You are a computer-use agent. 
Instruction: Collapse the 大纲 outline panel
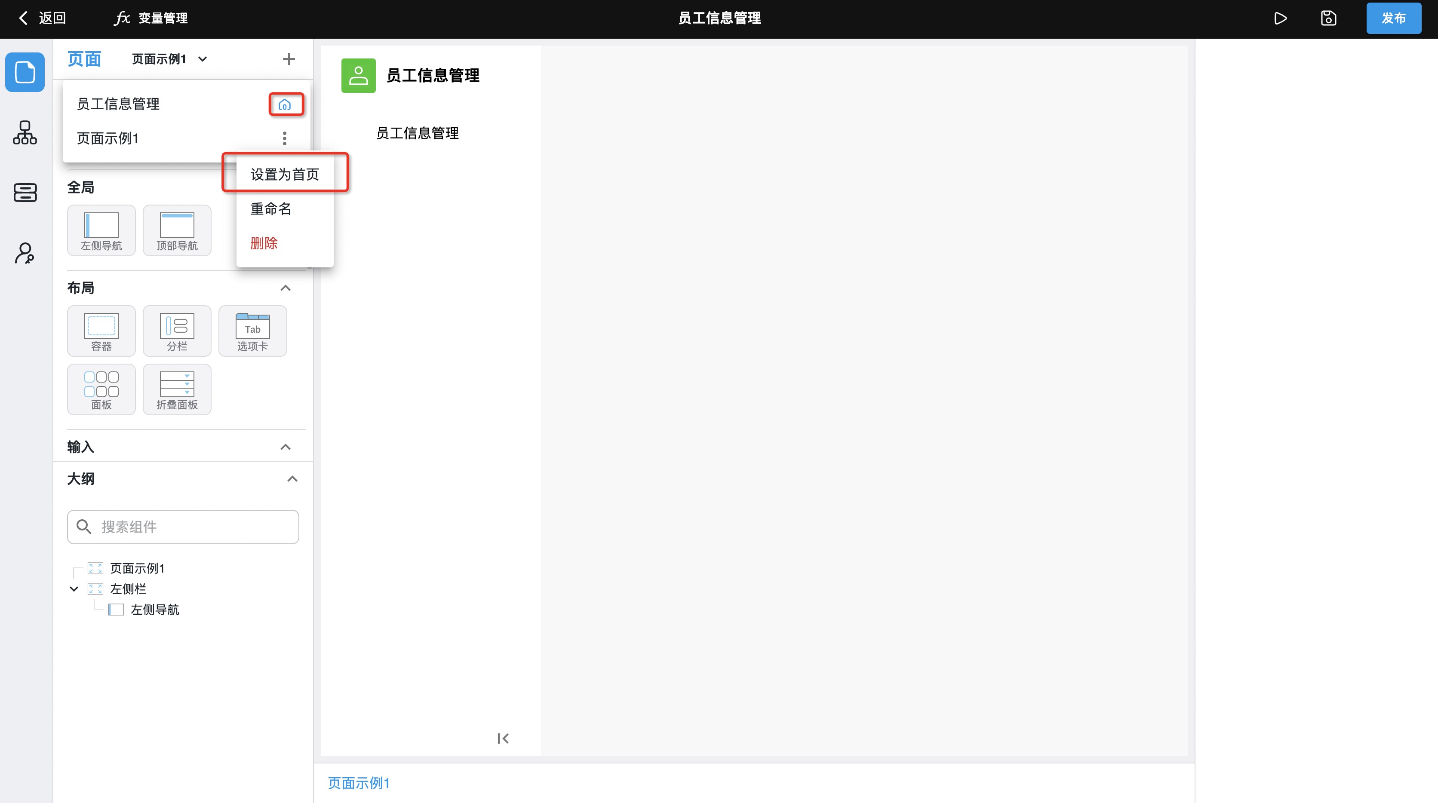pos(292,479)
